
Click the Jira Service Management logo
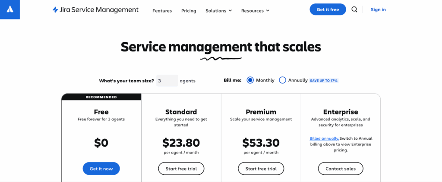tap(95, 9)
